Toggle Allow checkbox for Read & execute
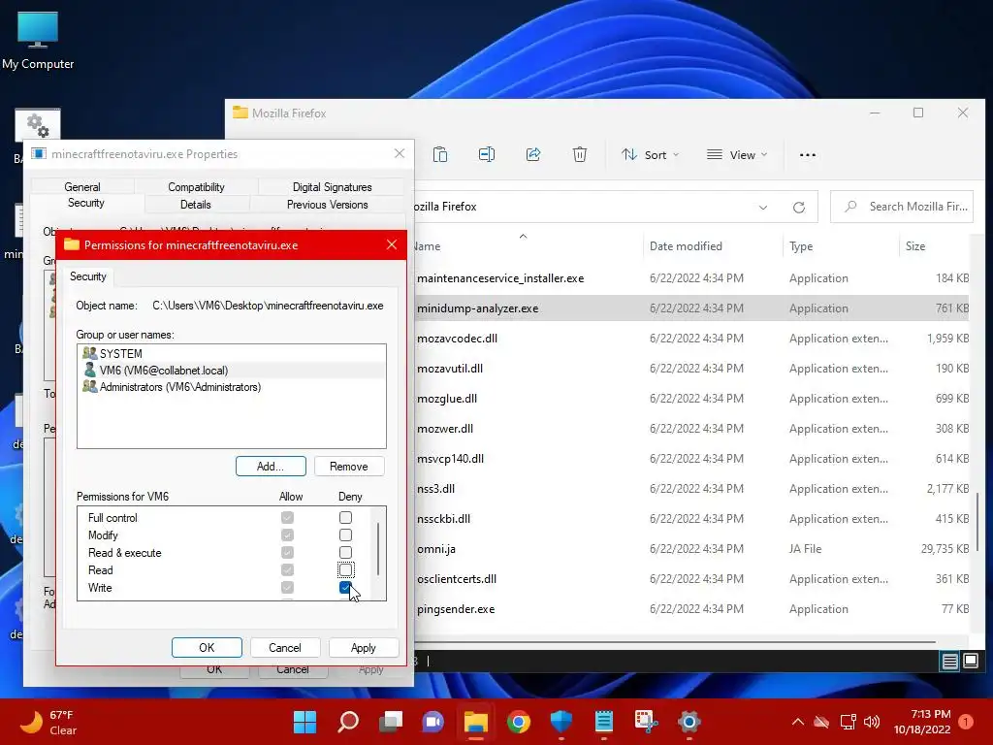 [x=287, y=552]
